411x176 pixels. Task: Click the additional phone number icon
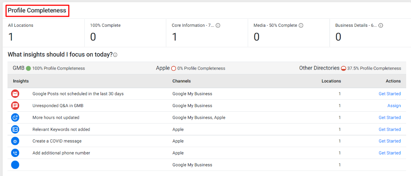[x=15, y=153]
